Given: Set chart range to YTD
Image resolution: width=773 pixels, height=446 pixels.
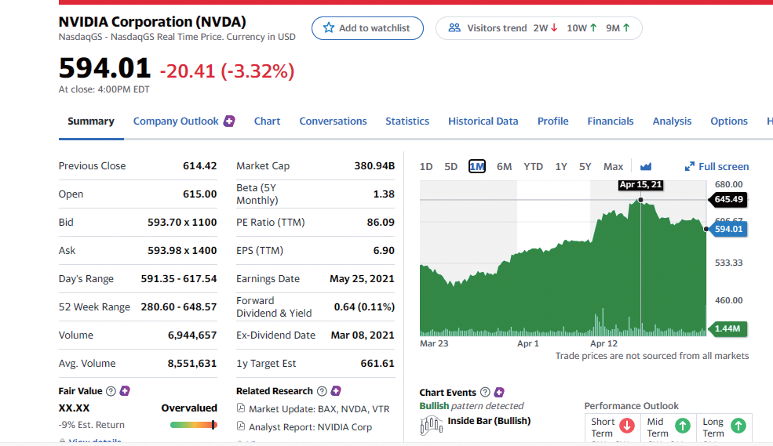Looking at the screenshot, I should coord(533,166).
